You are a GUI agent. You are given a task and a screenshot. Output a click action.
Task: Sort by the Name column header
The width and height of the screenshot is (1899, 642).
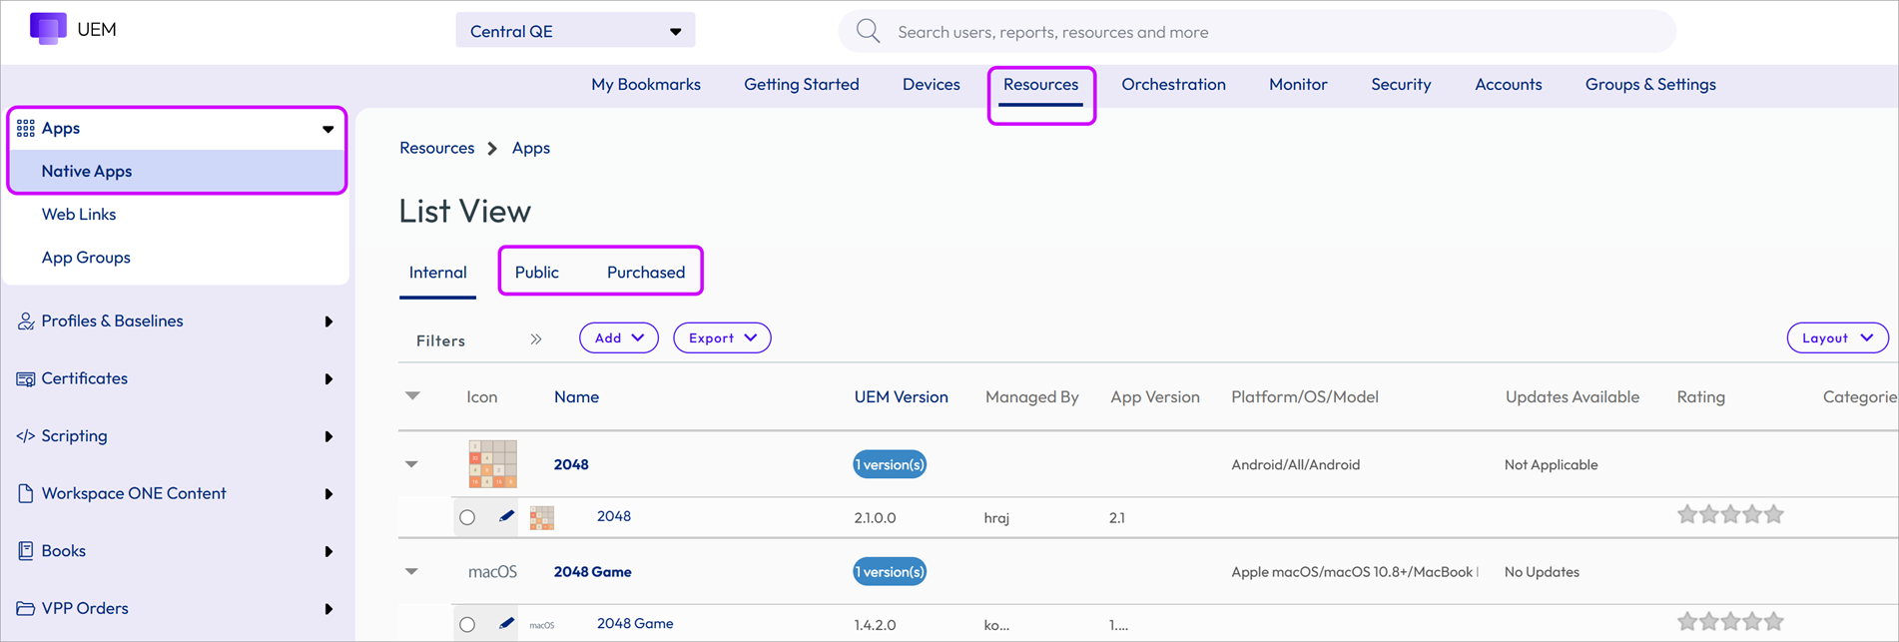click(577, 396)
